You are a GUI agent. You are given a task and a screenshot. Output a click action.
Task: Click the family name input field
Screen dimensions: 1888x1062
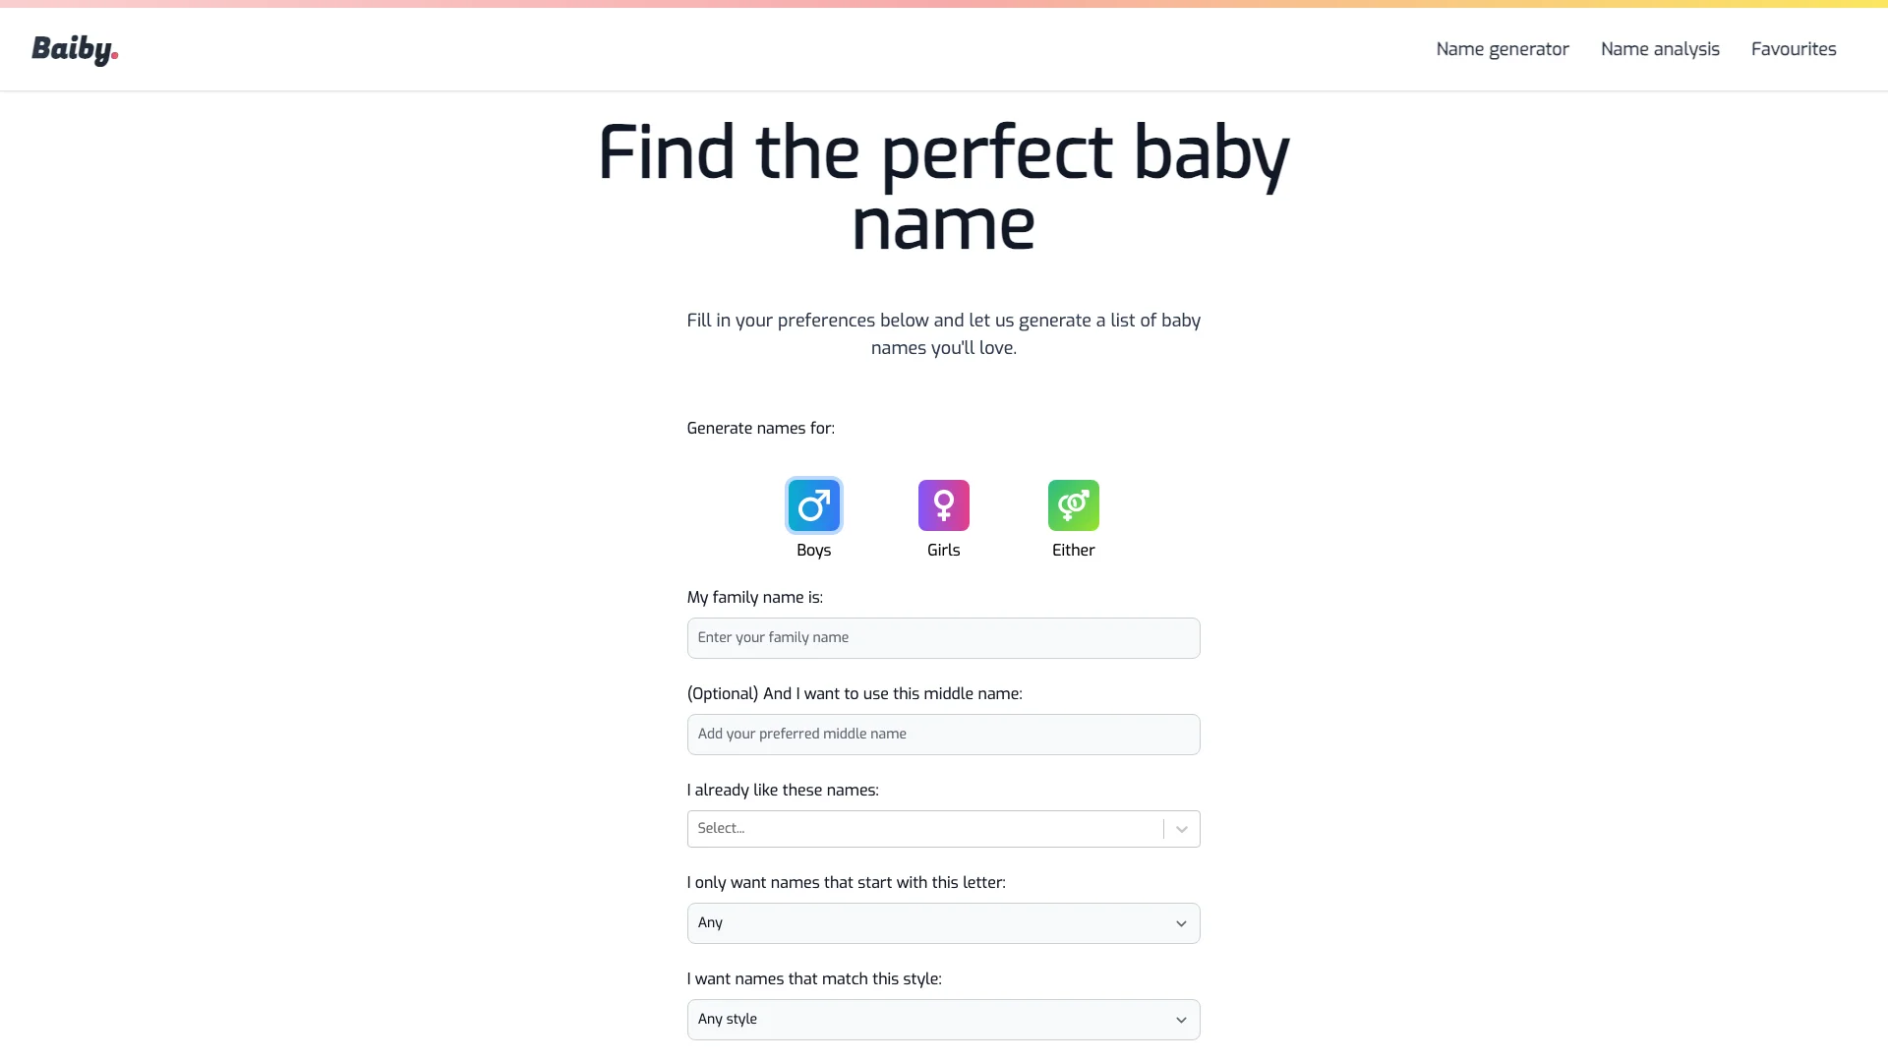pyautogui.click(x=944, y=638)
